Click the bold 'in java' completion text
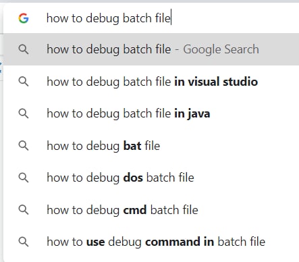 (x=192, y=113)
